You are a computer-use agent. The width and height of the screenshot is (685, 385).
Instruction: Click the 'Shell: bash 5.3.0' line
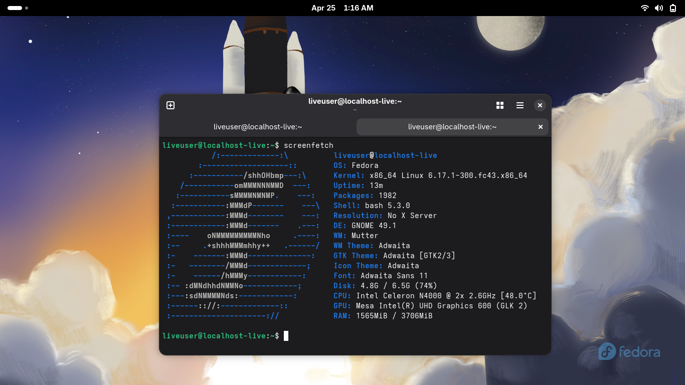tap(372, 206)
